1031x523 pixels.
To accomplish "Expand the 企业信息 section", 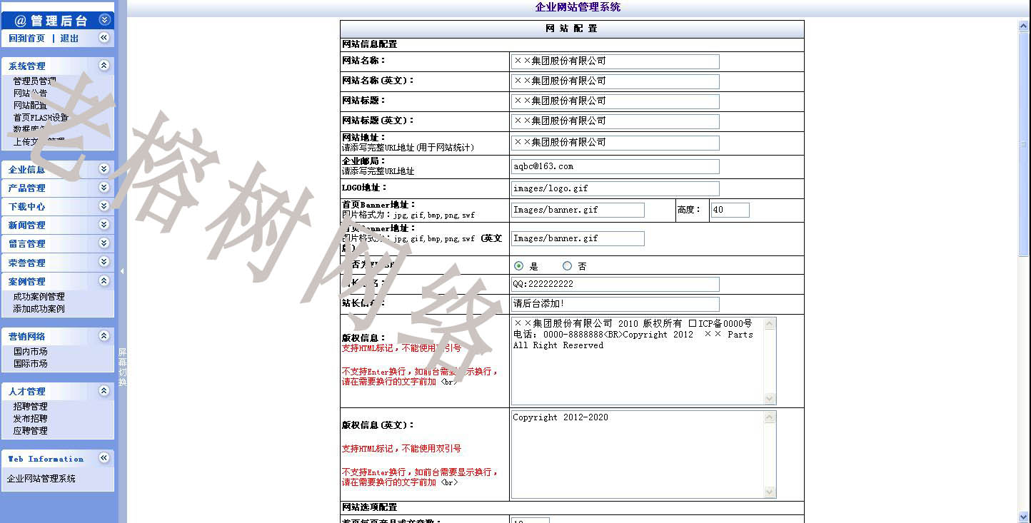I will coord(104,169).
